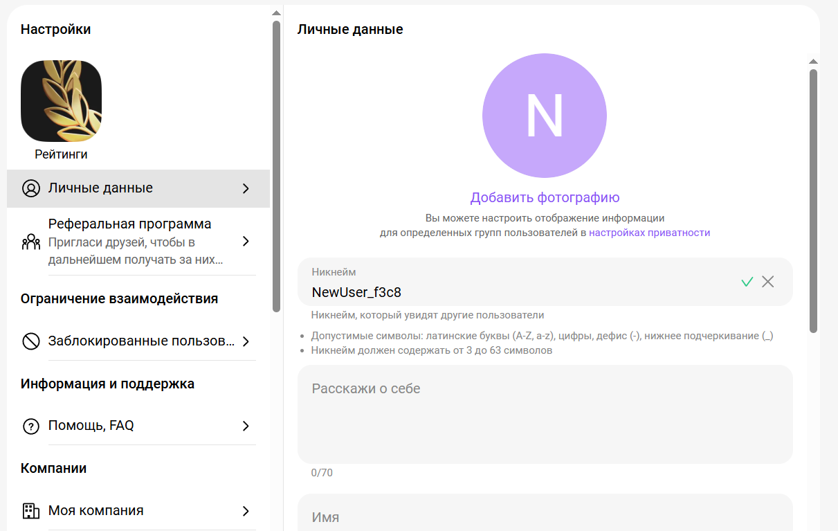838x531 pixels.
Task: Click the purple N avatar circle
Action: click(x=545, y=117)
